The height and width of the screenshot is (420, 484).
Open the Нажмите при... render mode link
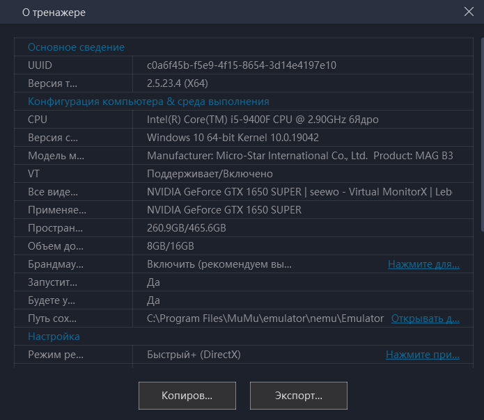coord(423,355)
